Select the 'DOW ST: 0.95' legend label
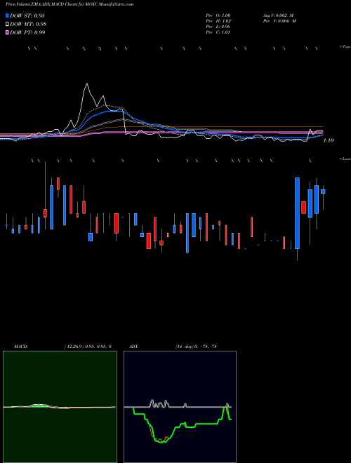The image size is (351, 463). pos(27,15)
